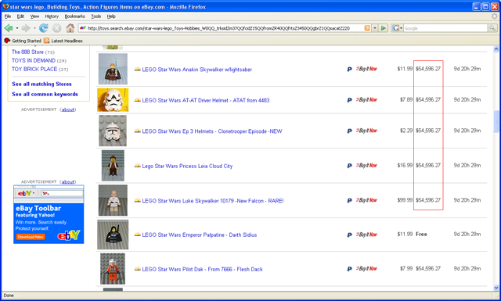The image size is (501, 301).
Task: Click the about link above eBay Toolbar ad
Action: [68, 181]
